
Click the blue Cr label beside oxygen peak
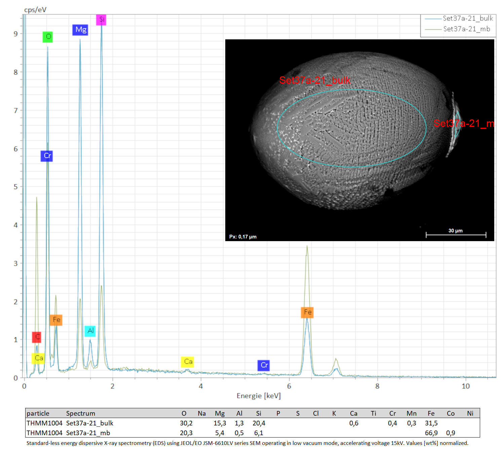[x=47, y=156]
